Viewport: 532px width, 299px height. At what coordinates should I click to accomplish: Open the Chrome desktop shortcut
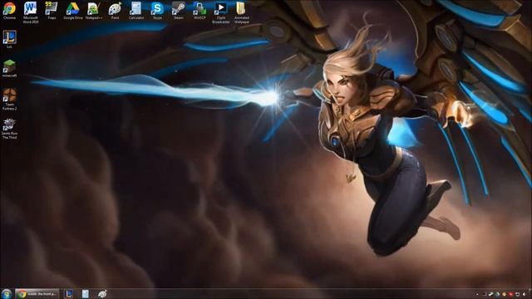[9, 10]
